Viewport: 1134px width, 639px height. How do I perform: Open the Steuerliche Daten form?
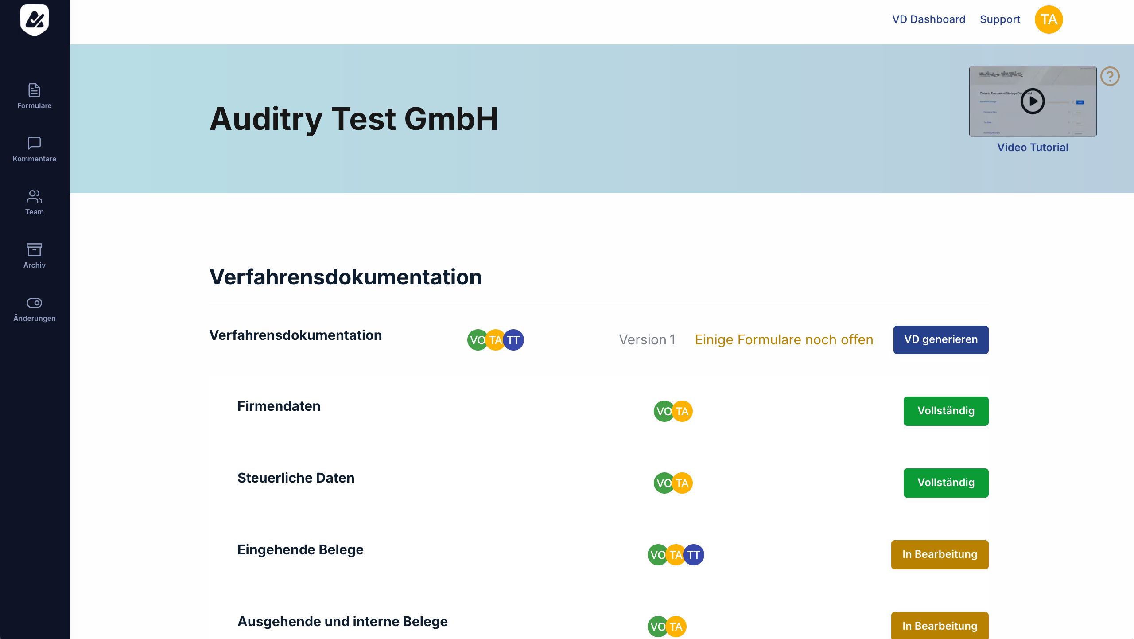296,478
